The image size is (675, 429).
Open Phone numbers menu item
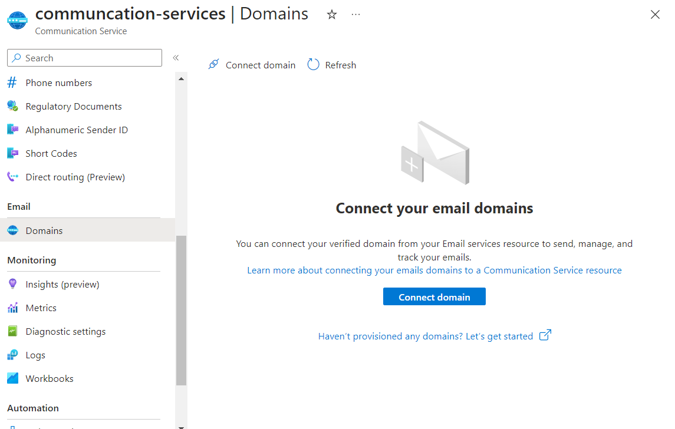click(x=58, y=82)
